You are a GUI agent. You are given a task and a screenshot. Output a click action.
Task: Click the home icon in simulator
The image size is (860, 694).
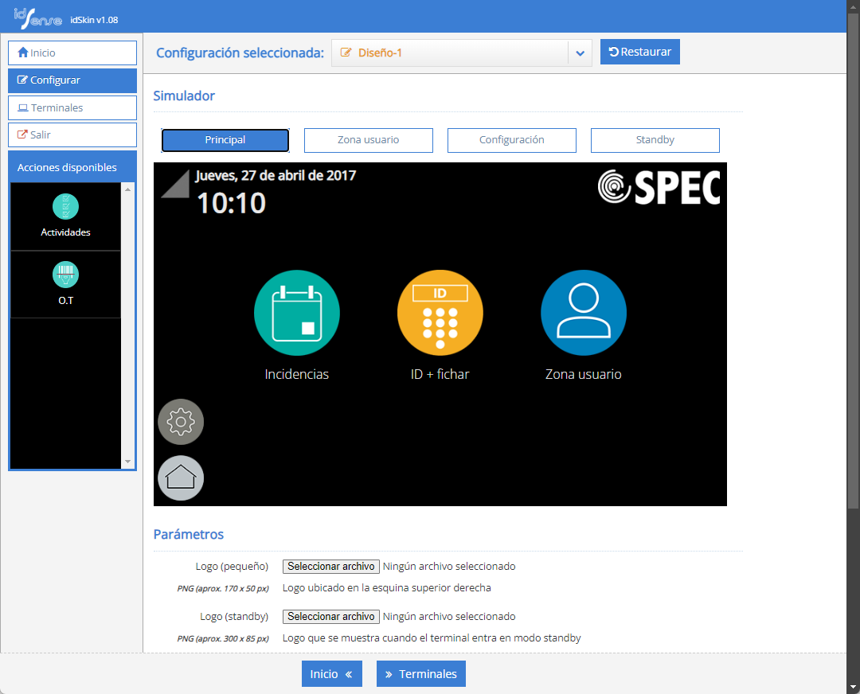tap(181, 478)
